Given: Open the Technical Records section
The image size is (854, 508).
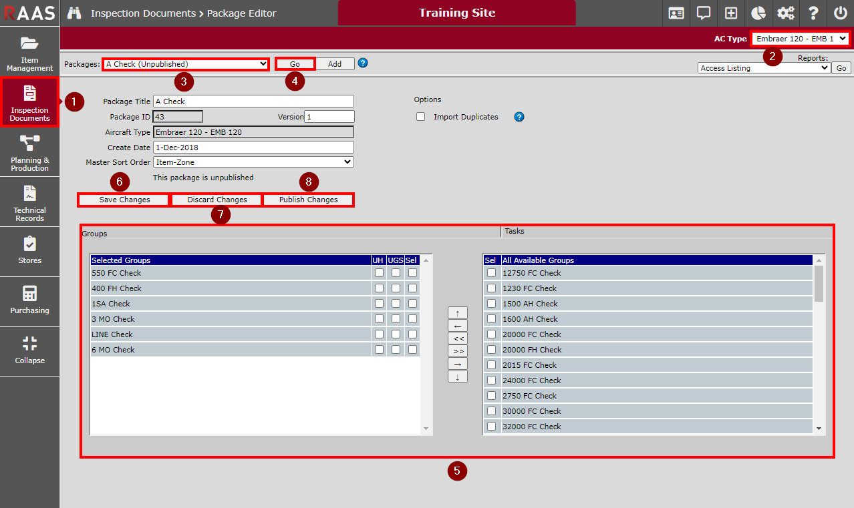Looking at the screenshot, I should pos(29,202).
